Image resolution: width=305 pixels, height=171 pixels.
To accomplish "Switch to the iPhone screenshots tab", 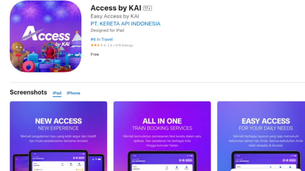I will click(74, 93).
